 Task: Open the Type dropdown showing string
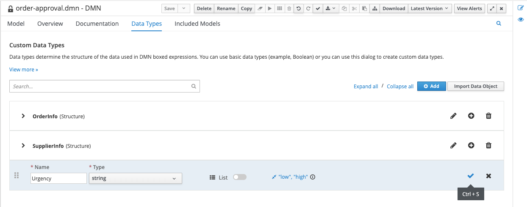[x=136, y=178]
